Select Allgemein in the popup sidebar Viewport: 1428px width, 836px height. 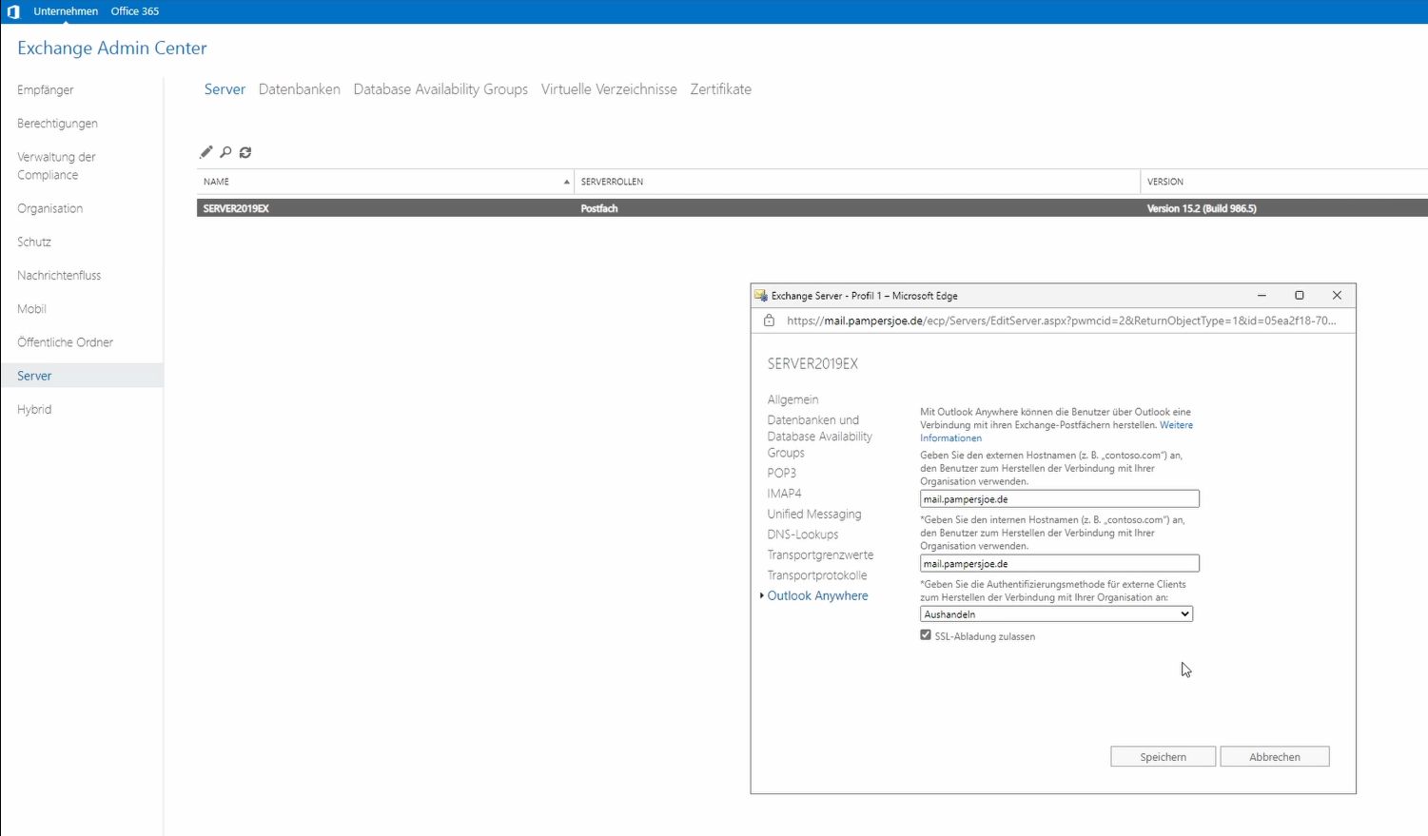792,400
